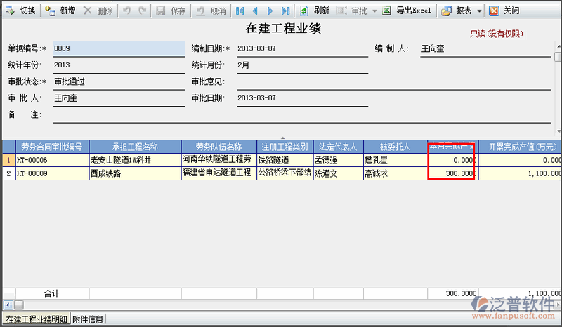Viewport: 562px width, 327px height.
Task: Click the 刷新 (refresh) icon
Action: click(x=304, y=11)
